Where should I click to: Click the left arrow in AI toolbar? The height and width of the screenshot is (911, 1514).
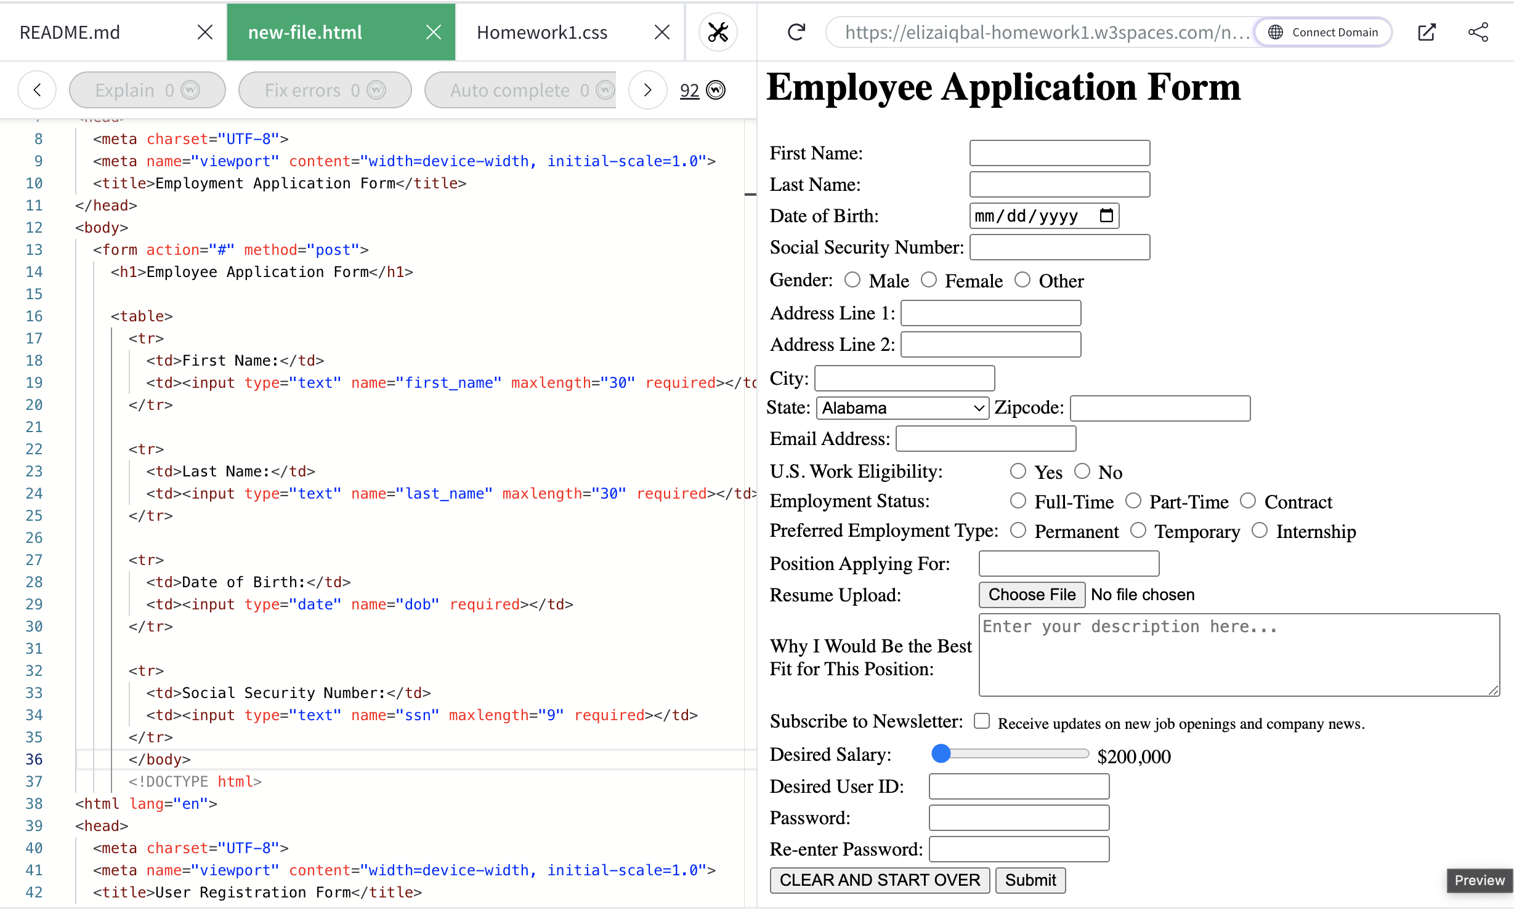pos(37,90)
